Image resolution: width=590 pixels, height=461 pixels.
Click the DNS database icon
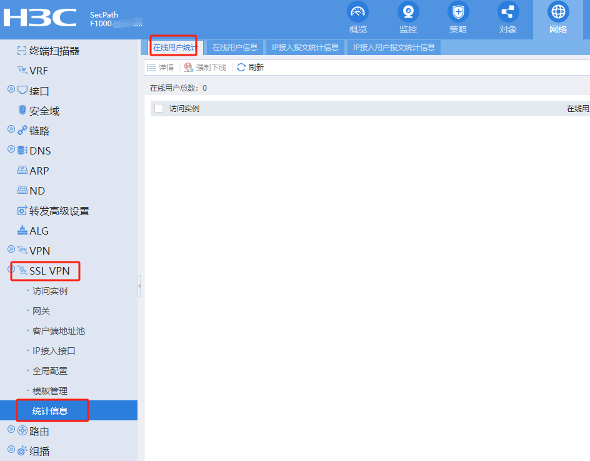(x=22, y=150)
